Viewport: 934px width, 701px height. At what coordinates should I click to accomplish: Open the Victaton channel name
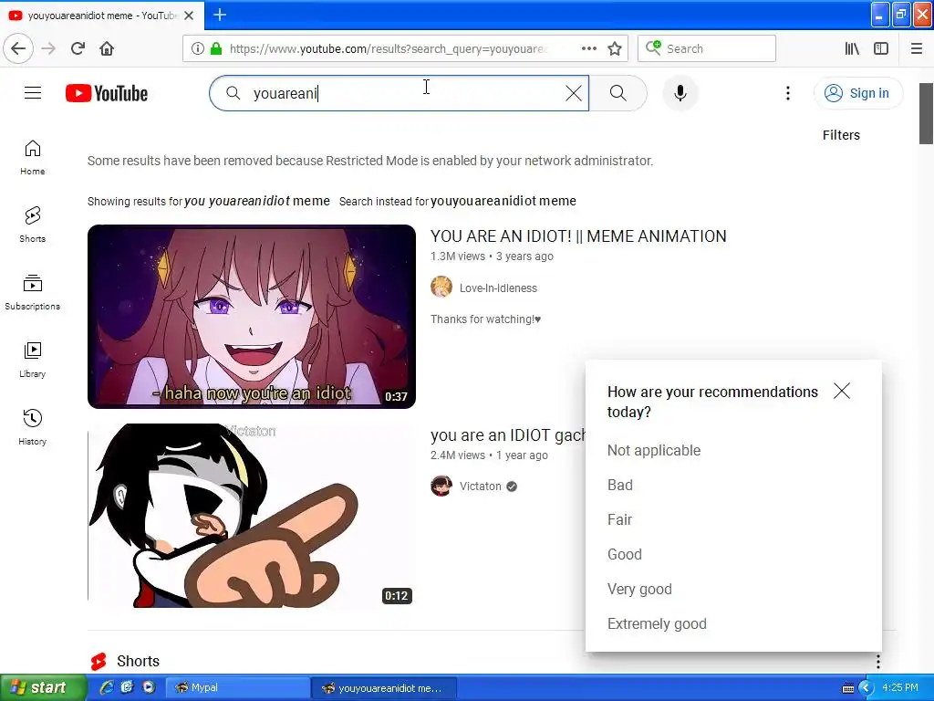coord(480,487)
